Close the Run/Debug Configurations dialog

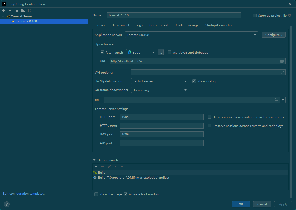coord(290,4)
